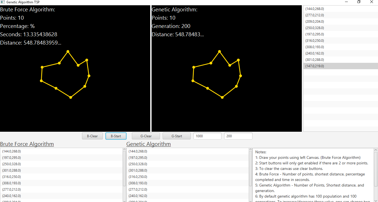Click the G-Clear button
This screenshot has width=378, height=202.
[x=146, y=136]
